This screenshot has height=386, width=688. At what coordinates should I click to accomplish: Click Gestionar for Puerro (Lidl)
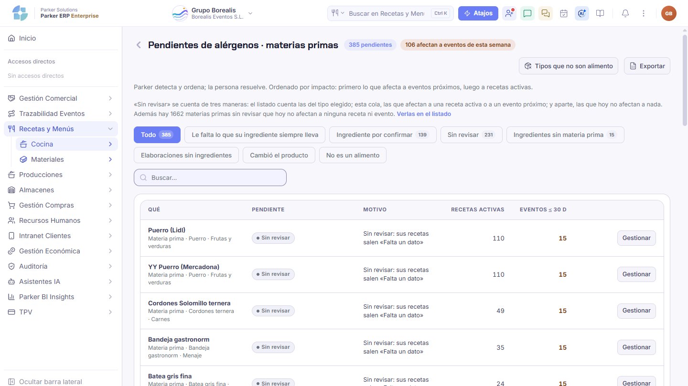636,238
